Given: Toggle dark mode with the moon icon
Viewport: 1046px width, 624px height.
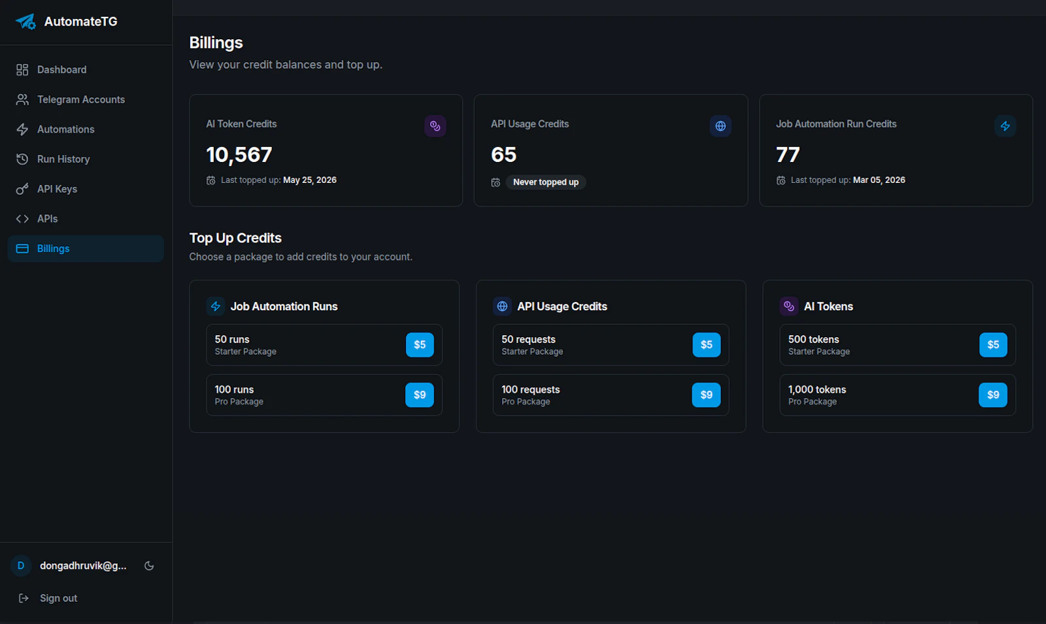Looking at the screenshot, I should click(x=149, y=566).
